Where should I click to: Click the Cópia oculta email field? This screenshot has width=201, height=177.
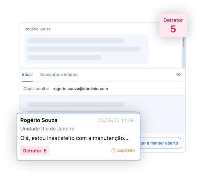80,88
